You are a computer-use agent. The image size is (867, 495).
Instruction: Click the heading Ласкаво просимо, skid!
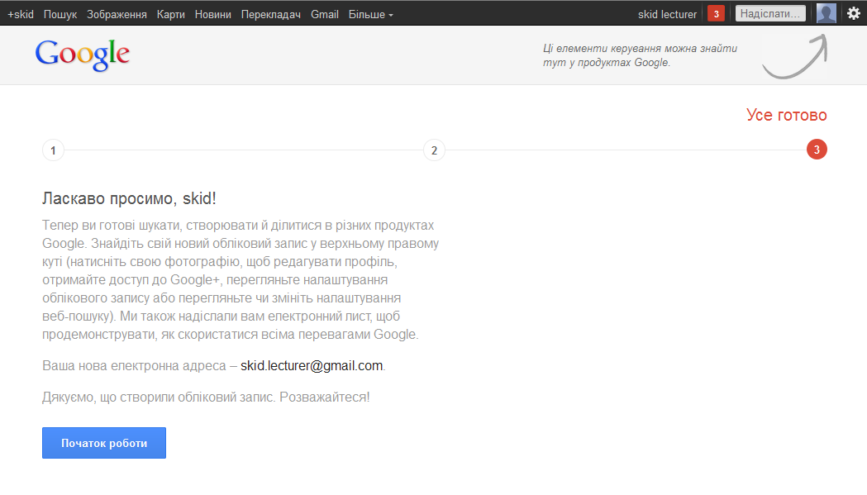point(129,198)
